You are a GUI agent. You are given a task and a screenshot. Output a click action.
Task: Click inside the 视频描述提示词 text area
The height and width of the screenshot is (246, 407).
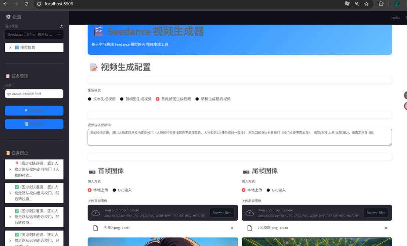240,137
